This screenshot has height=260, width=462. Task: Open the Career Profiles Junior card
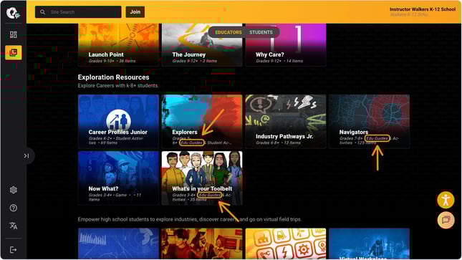pyautogui.click(x=118, y=121)
